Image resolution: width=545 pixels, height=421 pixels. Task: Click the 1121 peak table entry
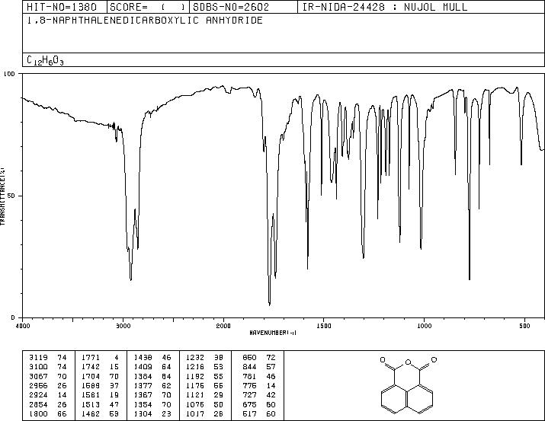(x=204, y=395)
